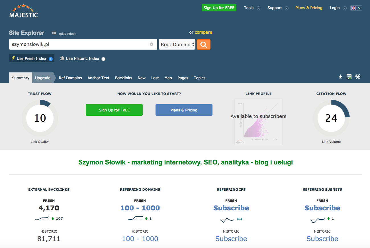Open the Map tab

pyautogui.click(x=168, y=78)
